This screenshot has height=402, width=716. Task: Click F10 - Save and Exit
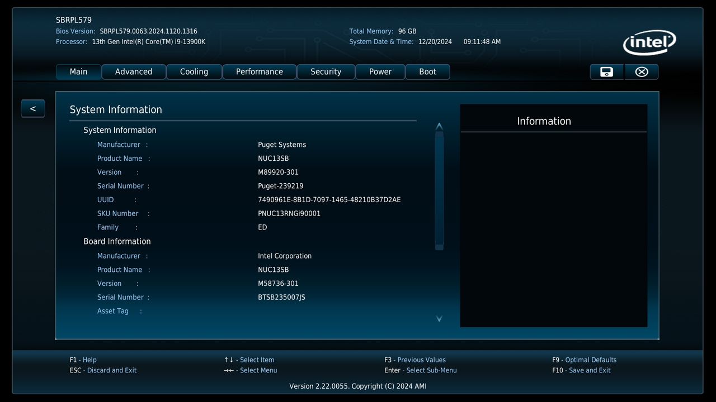581,371
